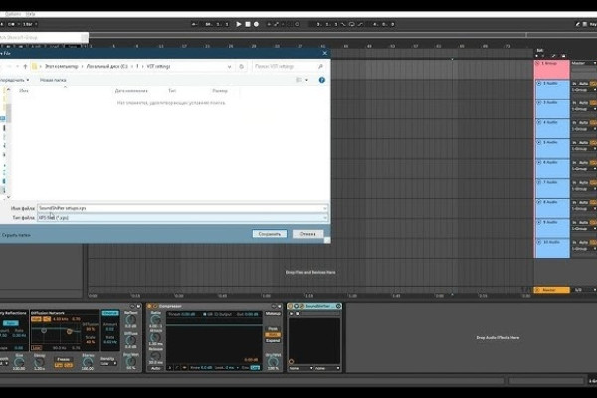Click the search magnifier in the Save dialog
Screen dimensions: 597x398
click(x=320, y=66)
